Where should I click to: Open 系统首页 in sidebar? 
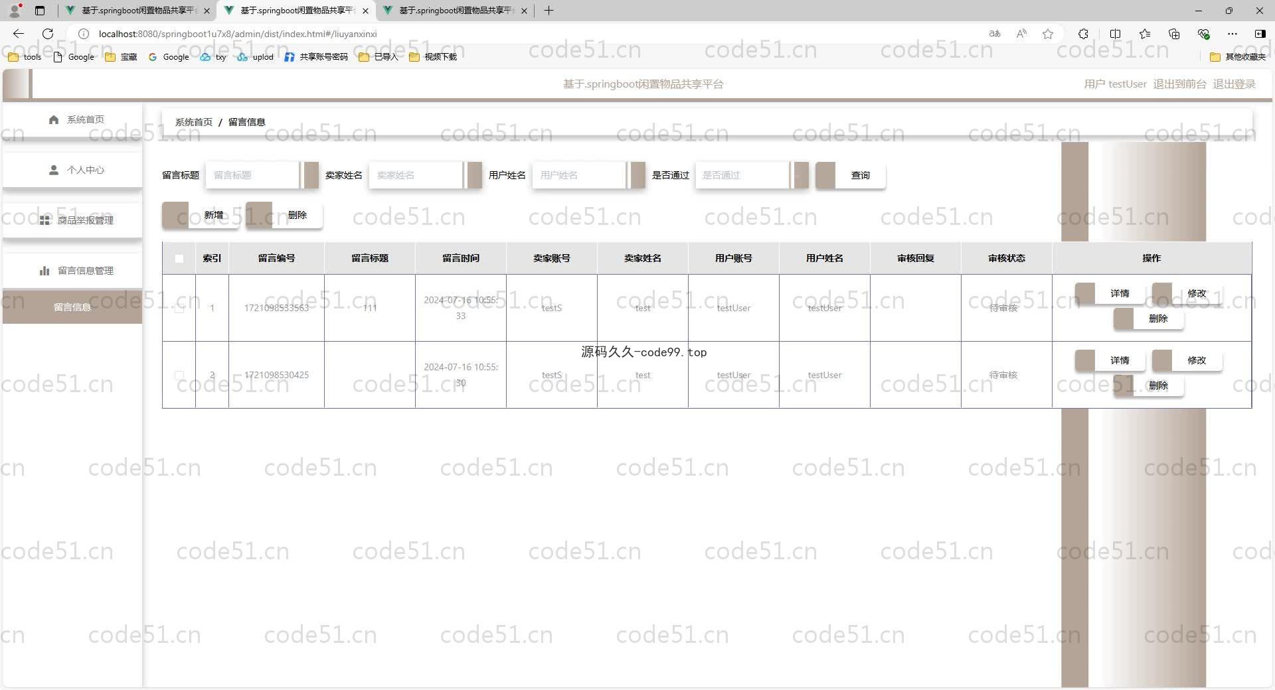[72, 119]
